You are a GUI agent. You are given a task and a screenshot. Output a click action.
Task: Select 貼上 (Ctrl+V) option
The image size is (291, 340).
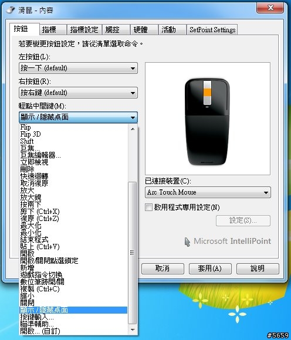tap(73, 247)
